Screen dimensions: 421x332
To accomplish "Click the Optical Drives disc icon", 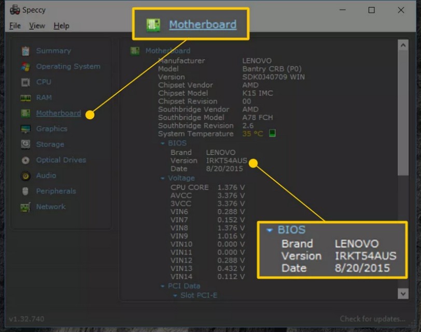I will 25,161.
